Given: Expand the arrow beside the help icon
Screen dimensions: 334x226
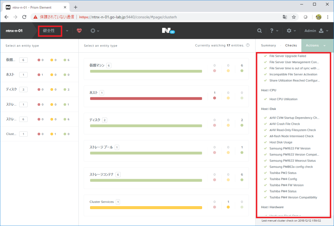Looking at the screenshot, I should pyautogui.click(x=277, y=31).
